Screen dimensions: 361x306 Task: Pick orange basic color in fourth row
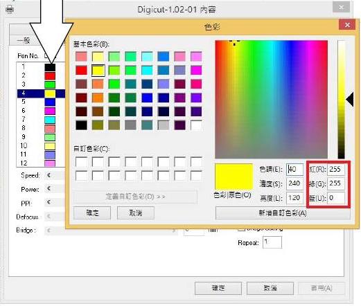coord(98,98)
